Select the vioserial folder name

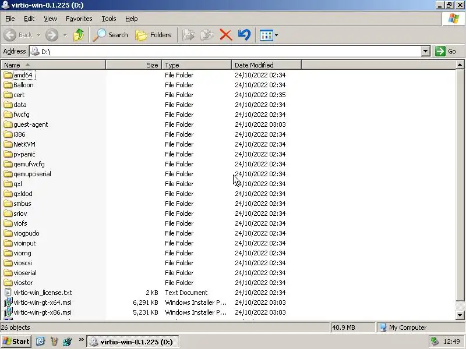[25, 273]
